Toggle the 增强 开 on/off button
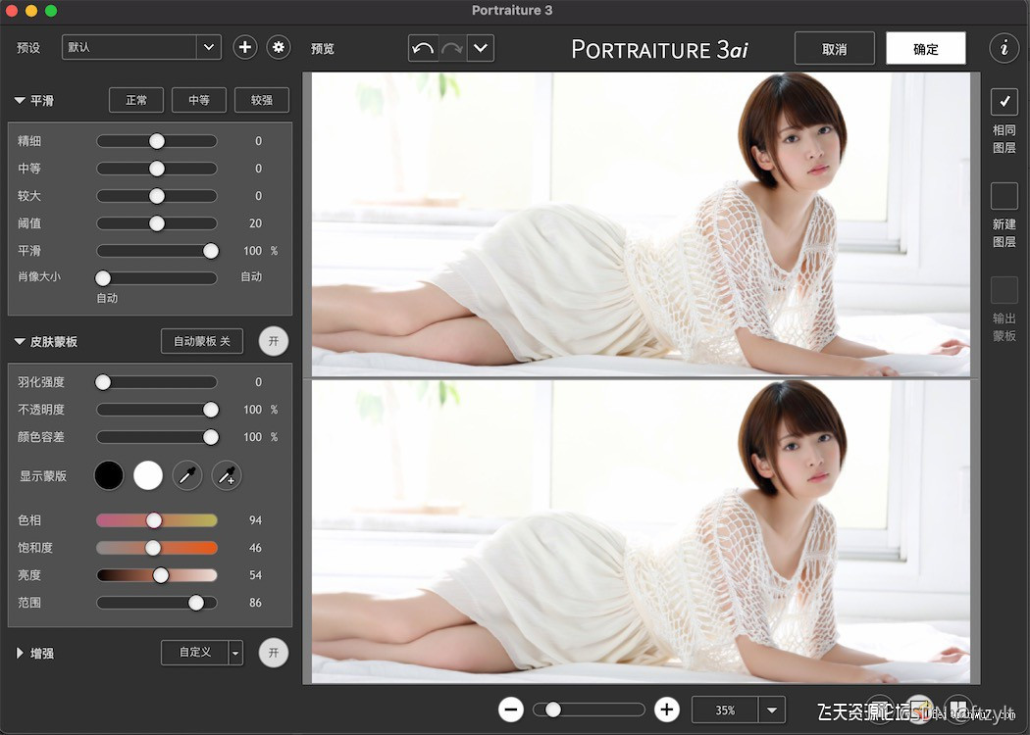1030x735 pixels. (x=274, y=653)
